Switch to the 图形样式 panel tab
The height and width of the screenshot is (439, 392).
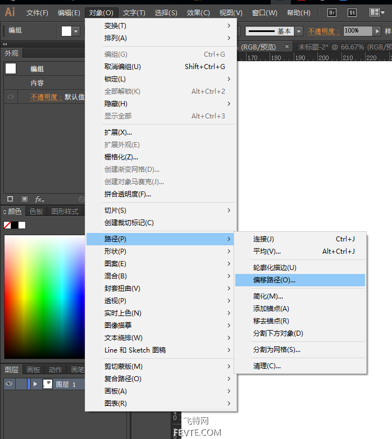(65, 212)
